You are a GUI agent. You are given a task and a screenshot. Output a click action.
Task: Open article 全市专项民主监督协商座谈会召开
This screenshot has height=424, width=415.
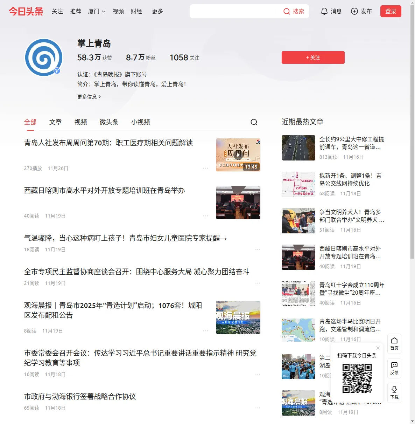tap(137, 272)
